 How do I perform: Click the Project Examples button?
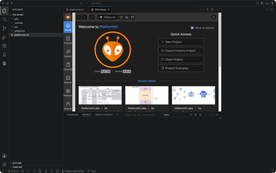coord(181,68)
